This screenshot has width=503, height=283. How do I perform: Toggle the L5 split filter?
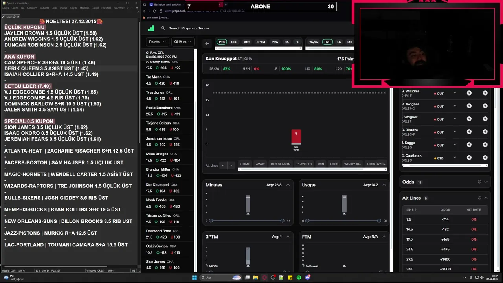[339, 42]
